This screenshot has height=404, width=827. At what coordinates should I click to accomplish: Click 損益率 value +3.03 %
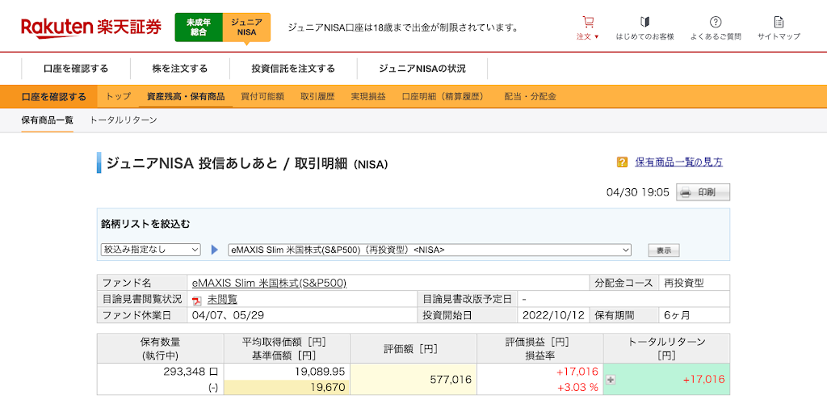pyautogui.click(x=577, y=388)
